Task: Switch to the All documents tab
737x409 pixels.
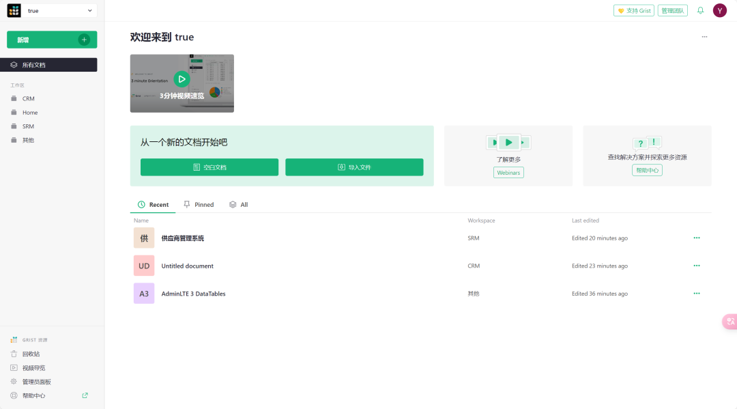Action: (239, 205)
